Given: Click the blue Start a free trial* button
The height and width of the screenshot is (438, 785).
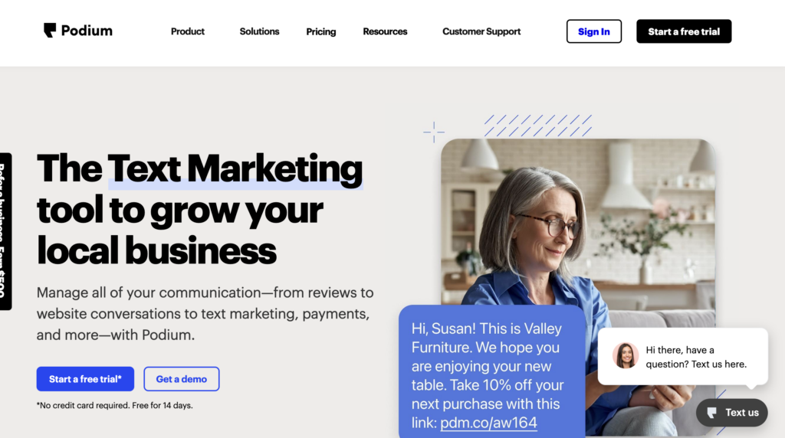Looking at the screenshot, I should pyautogui.click(x=85, y=379).
